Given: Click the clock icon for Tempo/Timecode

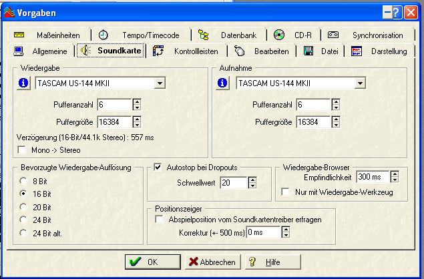Looking at the screenshot, I should click(x=103, y=35).
